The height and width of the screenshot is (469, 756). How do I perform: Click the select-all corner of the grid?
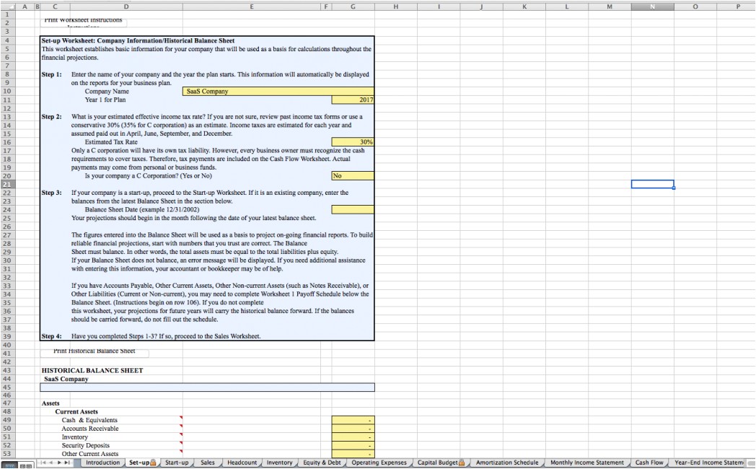[x=6, y=6]
